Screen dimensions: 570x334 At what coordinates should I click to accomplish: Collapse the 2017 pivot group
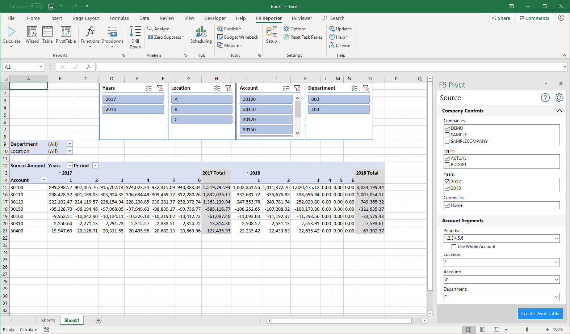[x=60, y=173]
